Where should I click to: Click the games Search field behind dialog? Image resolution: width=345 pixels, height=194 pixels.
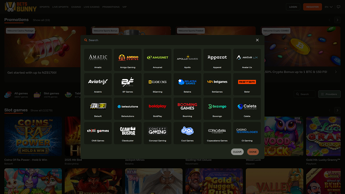point(304,94)
